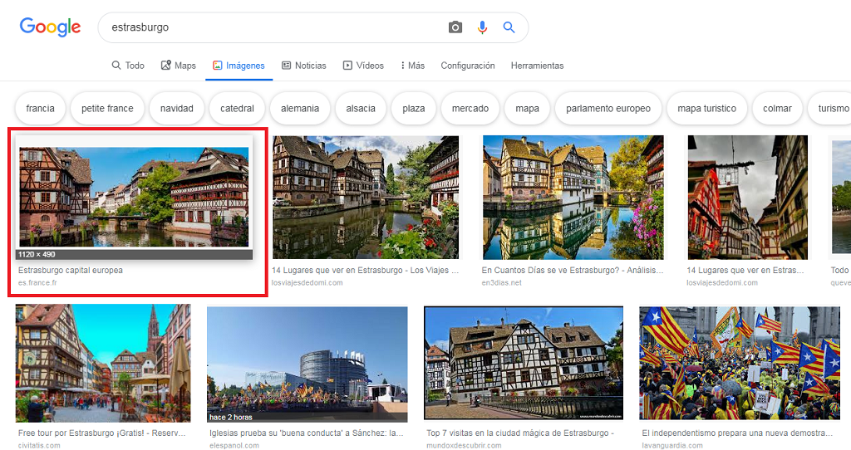The width and height of the screenshot is (851, 450).
Task: Click the Google logo
Action: tap(50, 27)
